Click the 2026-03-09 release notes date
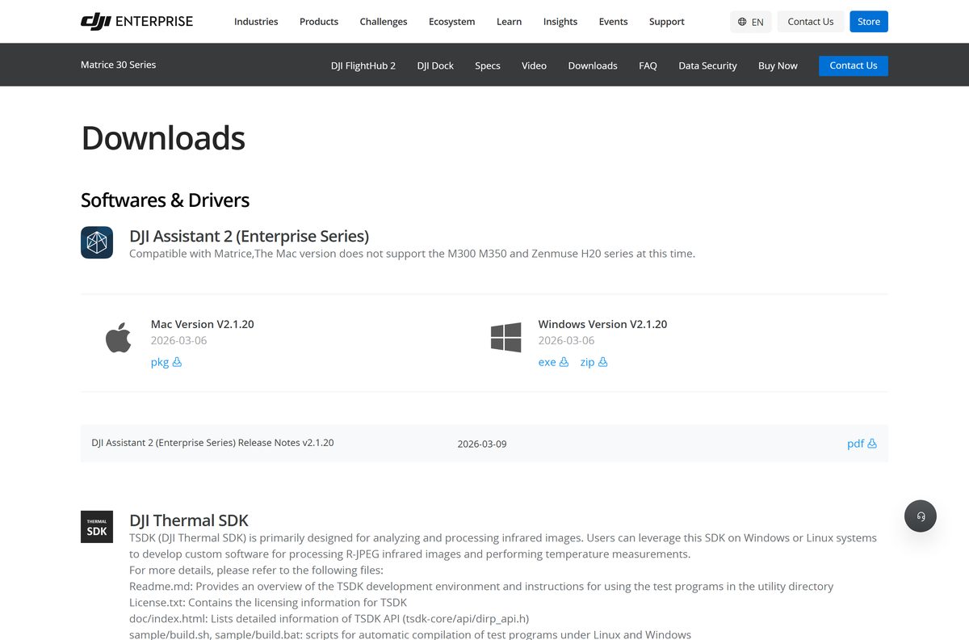The width and height of the screenshot is (969, 640). 482,444
